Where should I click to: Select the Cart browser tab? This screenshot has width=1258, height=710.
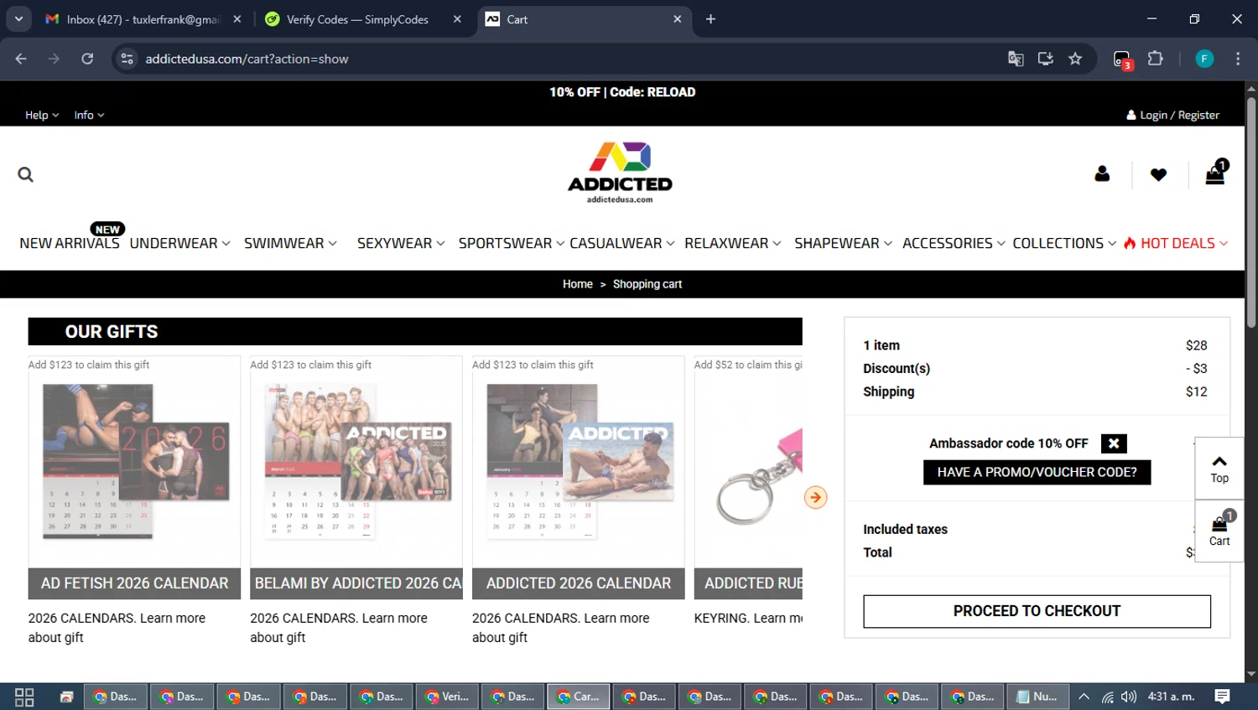(584, 19)
